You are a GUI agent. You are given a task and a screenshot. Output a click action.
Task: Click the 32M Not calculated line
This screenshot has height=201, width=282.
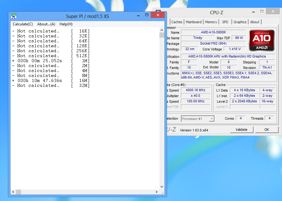pos(51,86)
